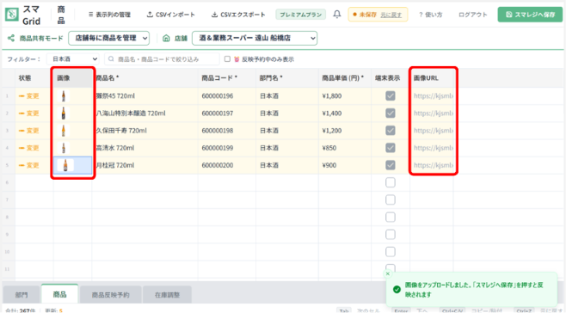Click the 部門名 column header
This screenshot has height=313, width=566.
click(x=287, y=77)
